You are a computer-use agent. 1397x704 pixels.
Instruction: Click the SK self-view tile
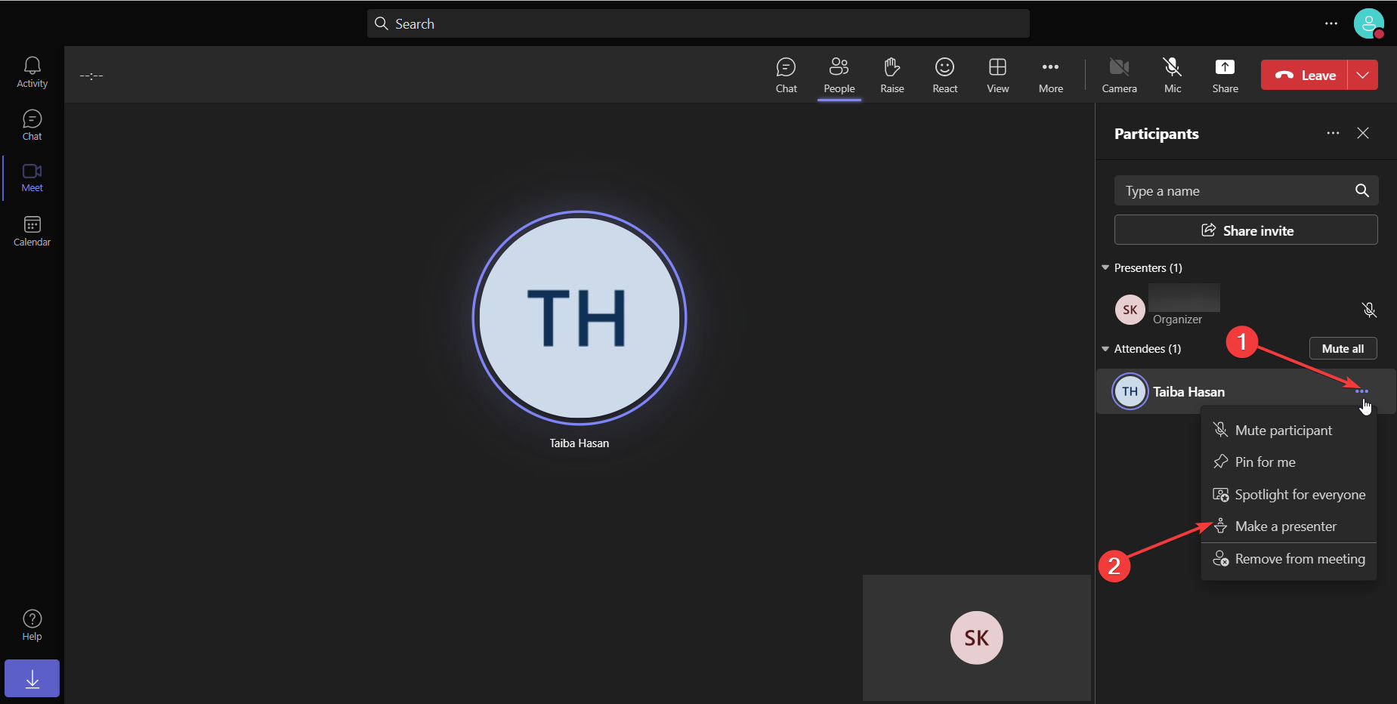[x=976, y=638]
